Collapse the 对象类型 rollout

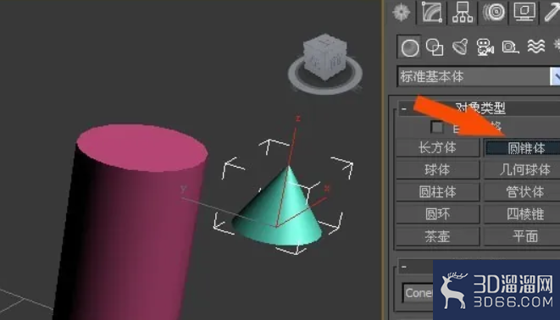click(404, 108)
